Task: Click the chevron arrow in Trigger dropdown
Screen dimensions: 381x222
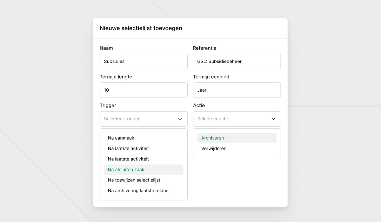Action: point(180,119)
